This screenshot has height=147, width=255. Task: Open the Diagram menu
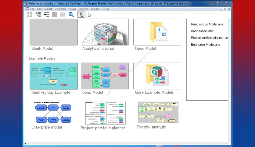point(83,9)
